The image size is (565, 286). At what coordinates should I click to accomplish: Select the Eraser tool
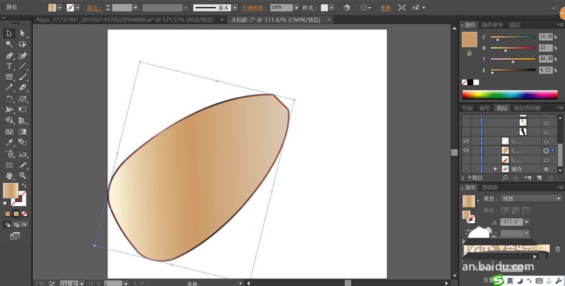(23, 88)
